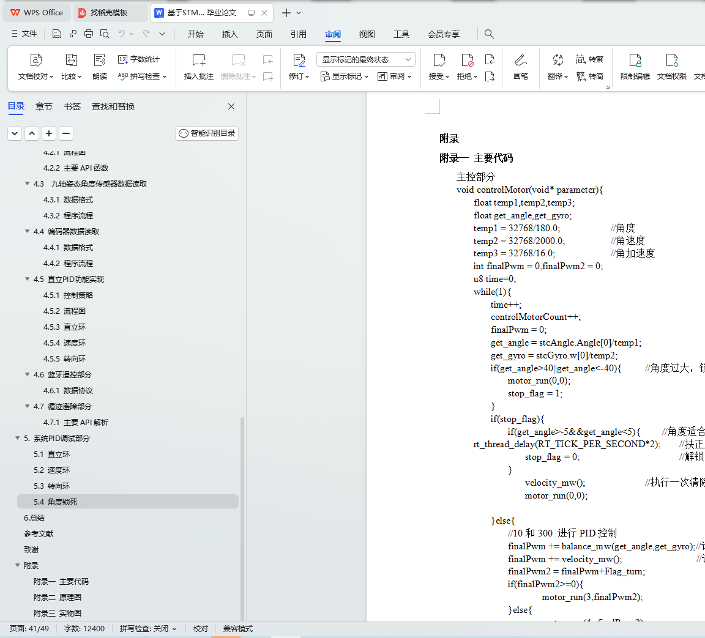Open the quick access toolbar customize chevron

coord(162,34)
